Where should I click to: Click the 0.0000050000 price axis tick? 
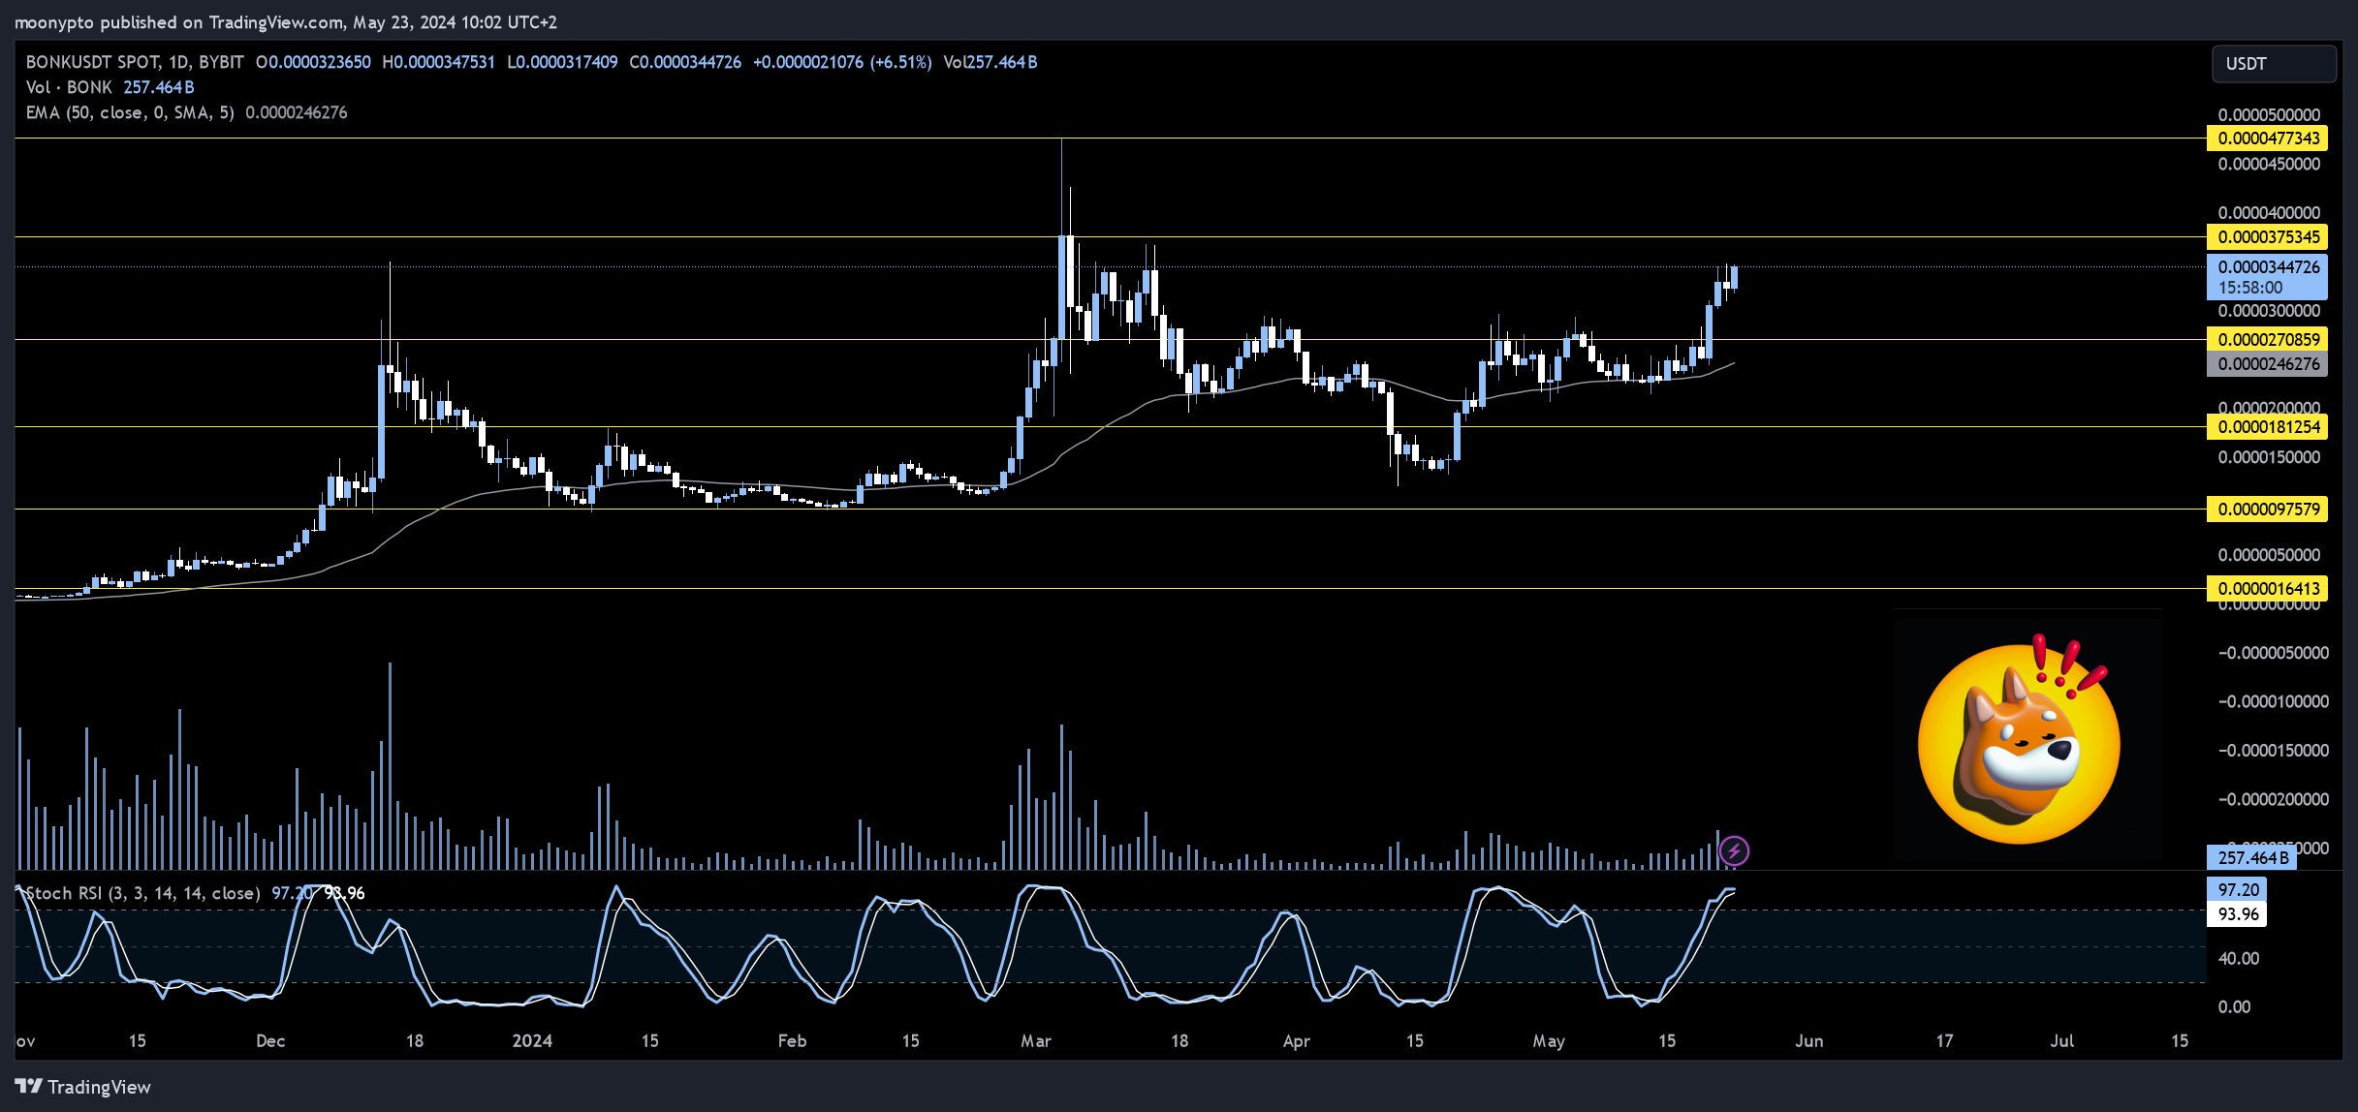coord(2269,555)
